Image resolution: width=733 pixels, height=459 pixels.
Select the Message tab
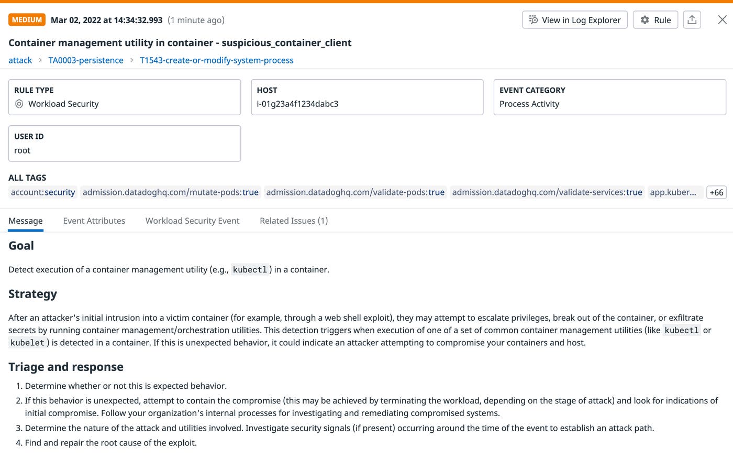[25, 221]
